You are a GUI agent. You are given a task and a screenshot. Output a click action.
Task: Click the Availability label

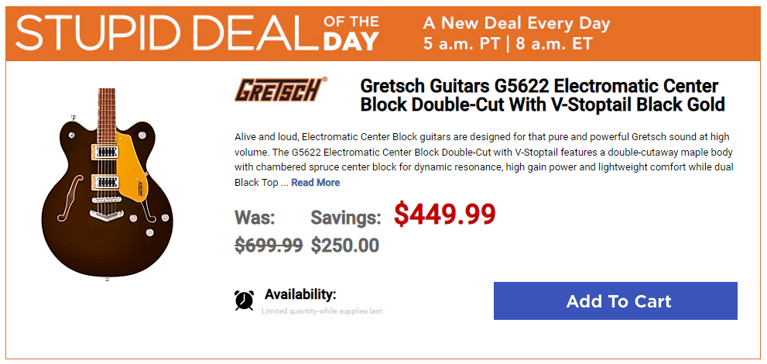pyautogui.click(x=300, y=294)
